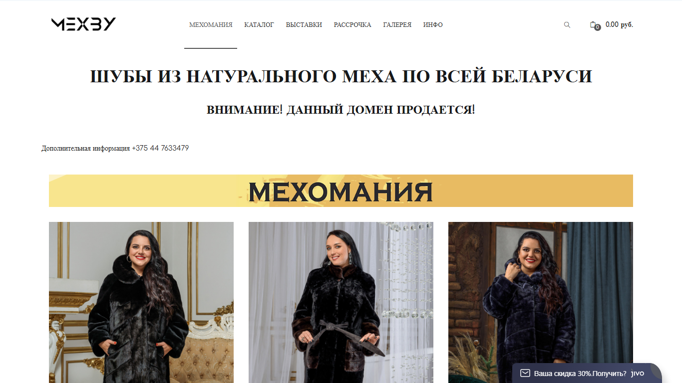This screenshot has width=682, height=383.
Task: Click the envelope icon in chat widget
Action: pos(525,373)
